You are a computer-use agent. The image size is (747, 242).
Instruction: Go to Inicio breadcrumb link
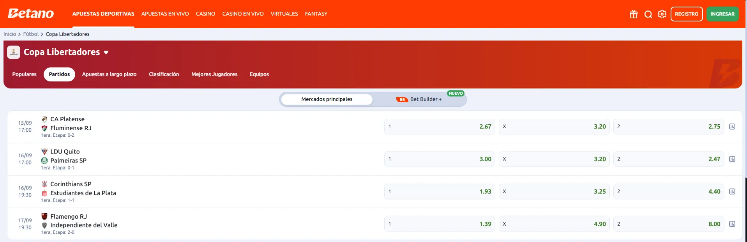(x=10, y=34)
